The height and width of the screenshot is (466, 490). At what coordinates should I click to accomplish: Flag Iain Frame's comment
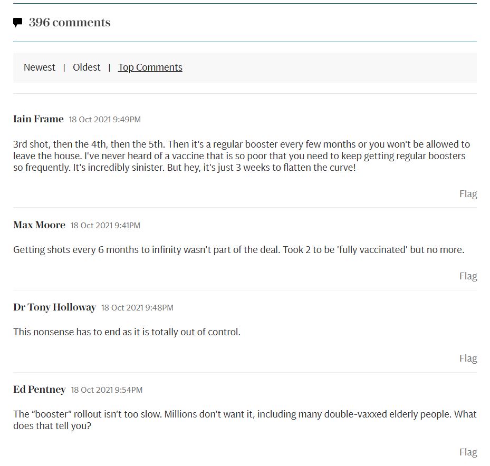coord(468,194)
